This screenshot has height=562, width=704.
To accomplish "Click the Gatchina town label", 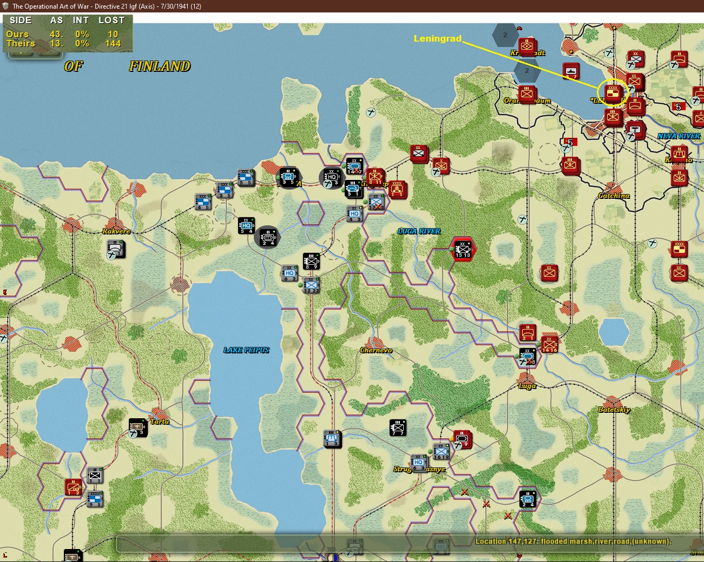I will (x=614, y=196).
